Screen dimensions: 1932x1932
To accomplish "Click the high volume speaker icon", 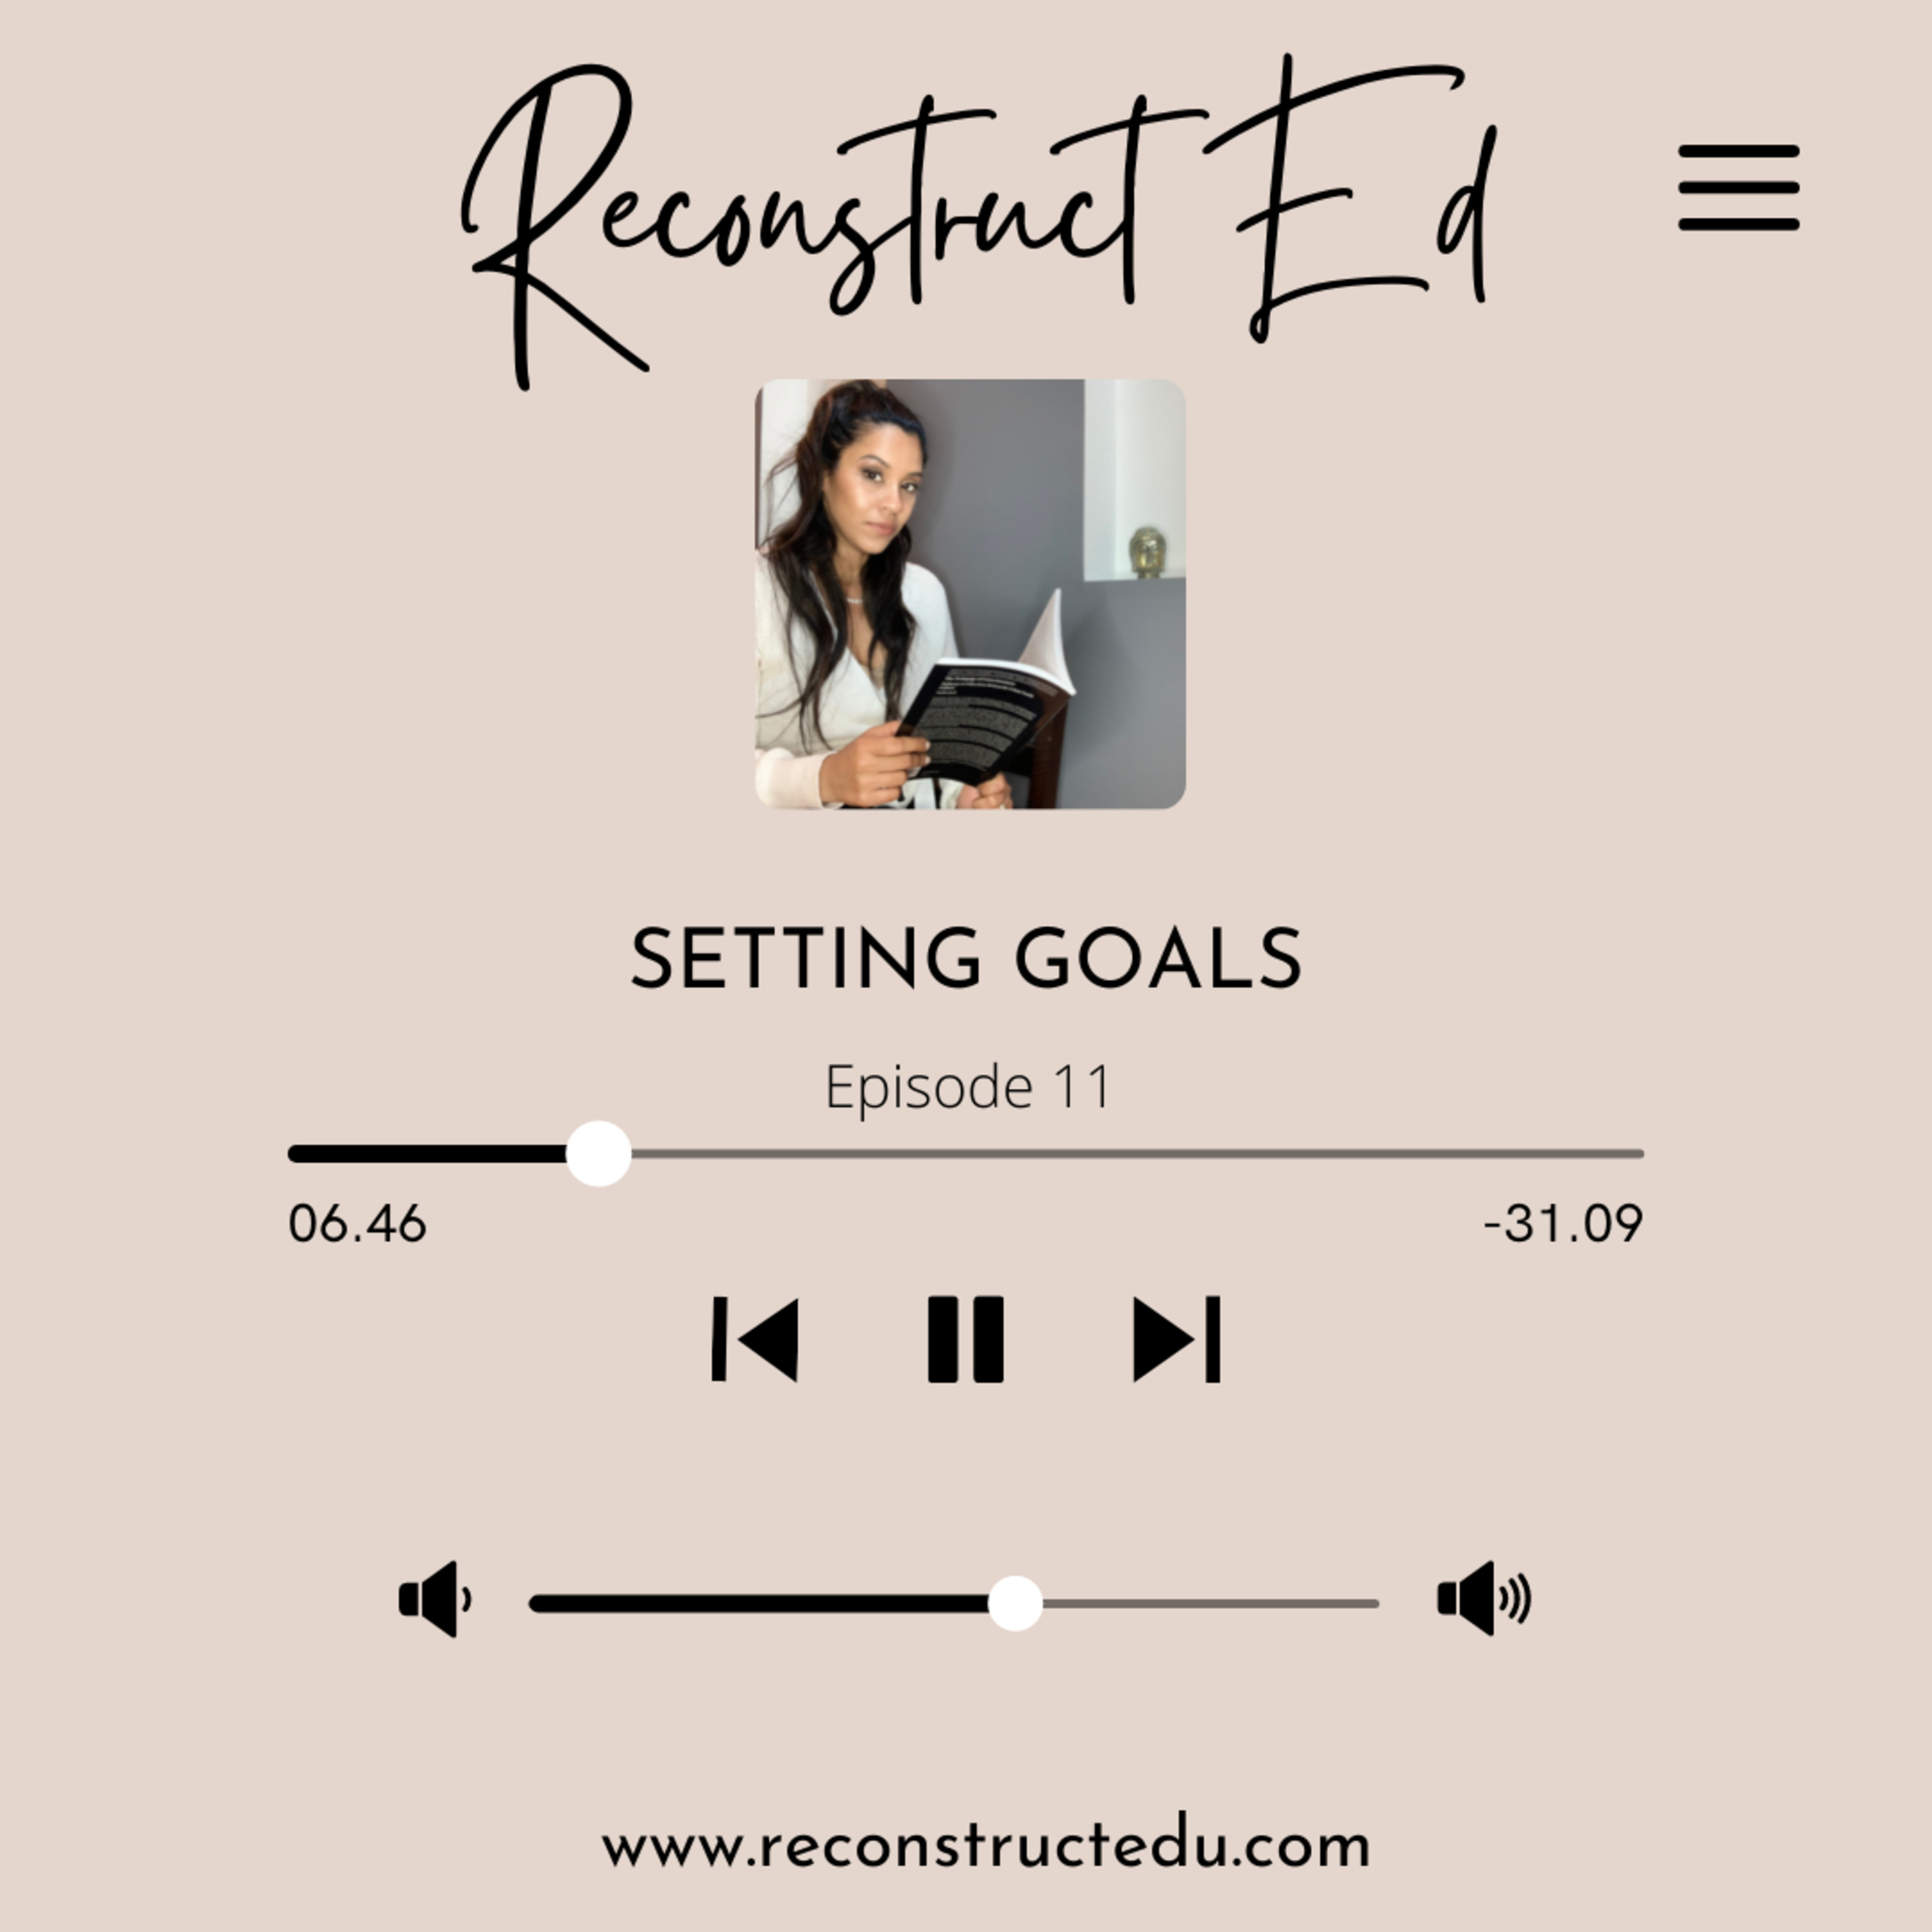I will (x=1484, y=1597).
